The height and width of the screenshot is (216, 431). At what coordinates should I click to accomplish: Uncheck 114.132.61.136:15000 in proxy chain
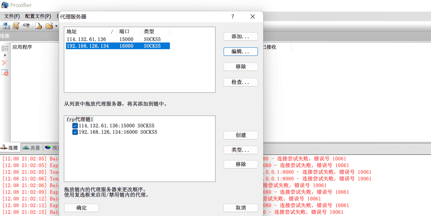pyautogui.click(x=75, y=126)
